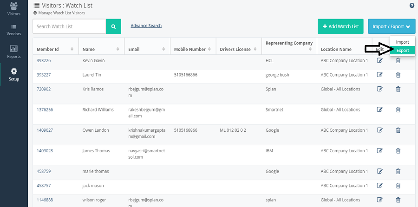
Task: Click the search magnifier button
Action: click(x=114, y=26)
